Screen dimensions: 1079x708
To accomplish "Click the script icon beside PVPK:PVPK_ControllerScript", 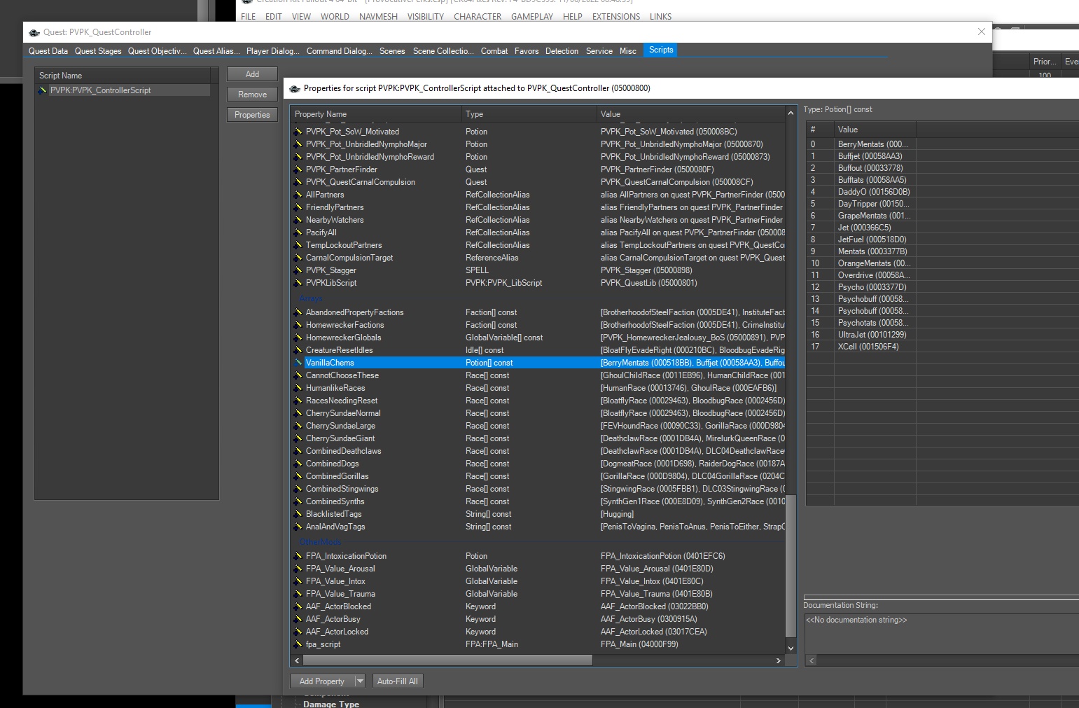I will click(x=43, y=90).
